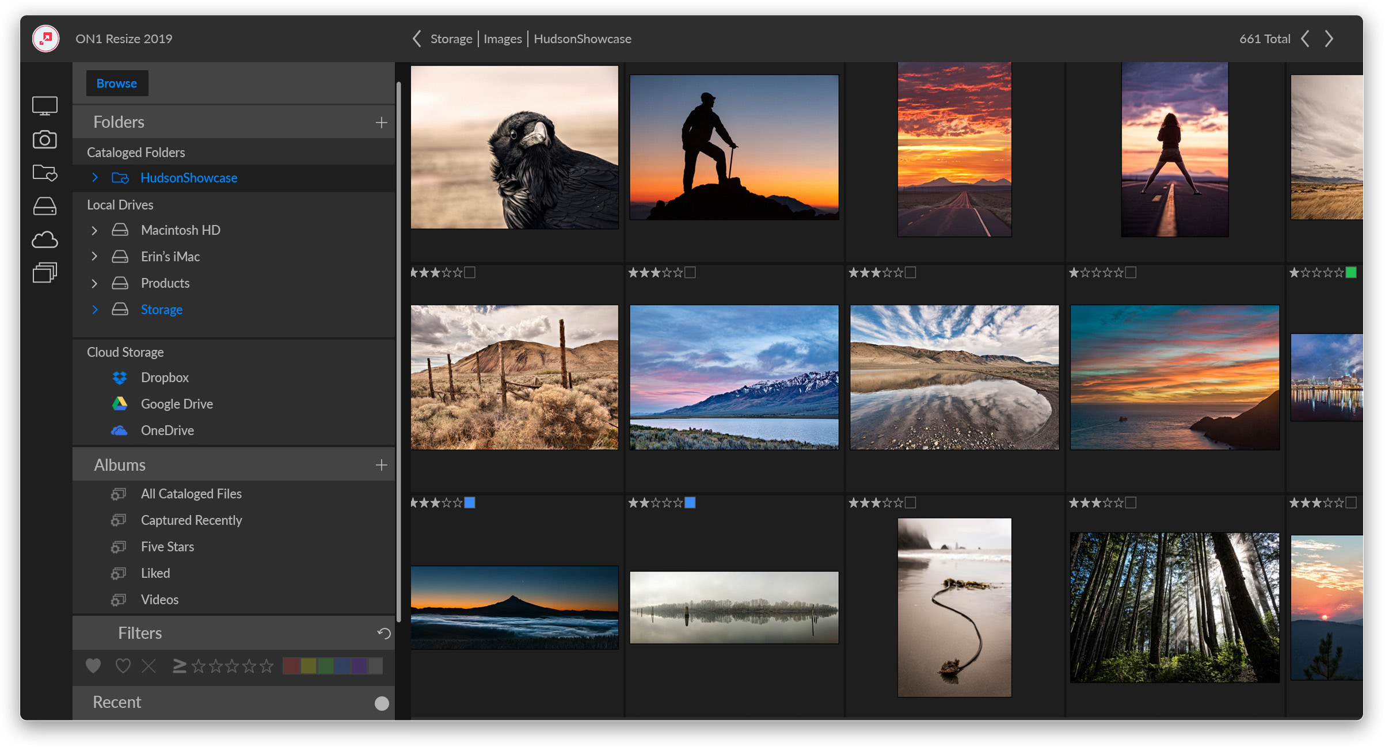Select the black raven photo thumbnail

coord(515,147)
